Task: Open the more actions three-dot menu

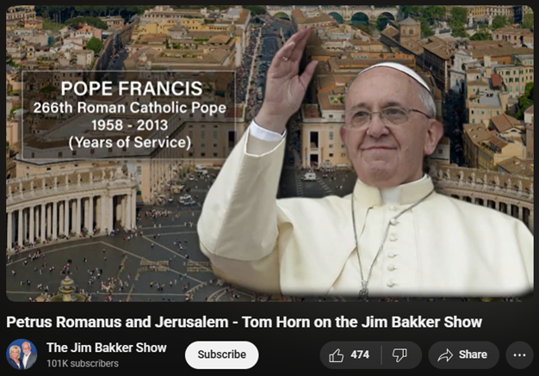Action: (x=519, y=354)
